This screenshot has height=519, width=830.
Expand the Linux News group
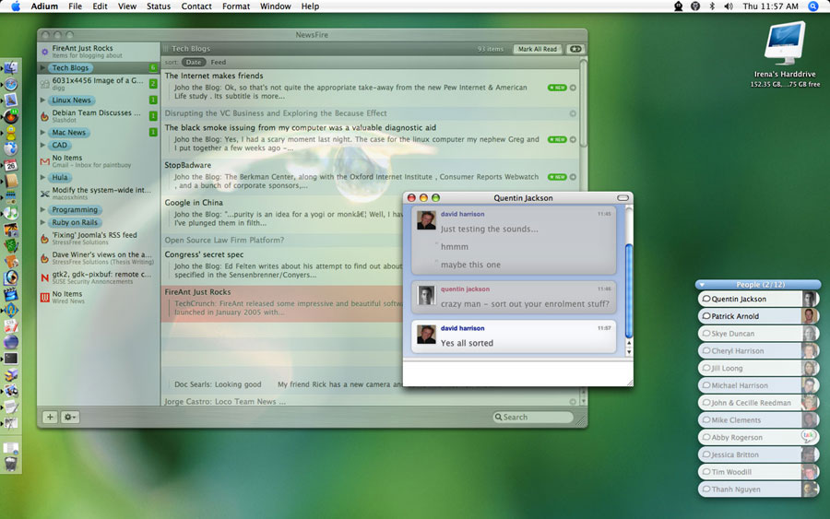click(42, 100)
